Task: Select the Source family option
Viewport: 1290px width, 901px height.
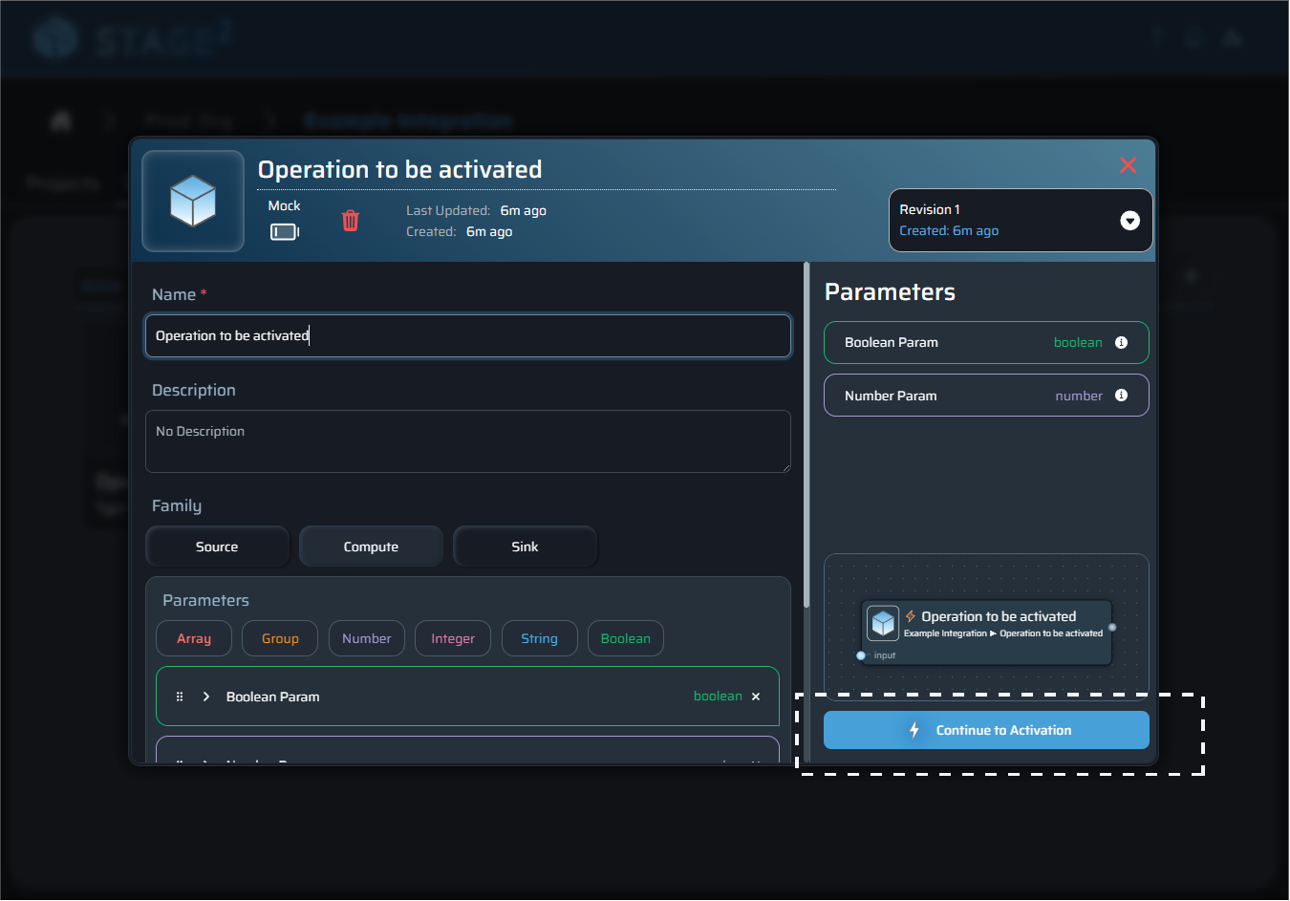Action: (217, 547)
